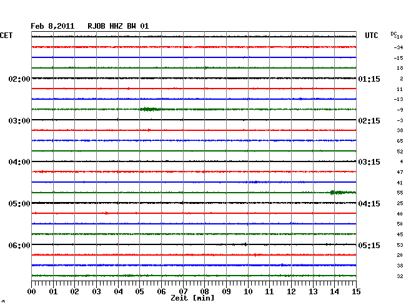Click the "08" minute tick label on Zeit axis
406x308 pixels.
coord(204,292)
